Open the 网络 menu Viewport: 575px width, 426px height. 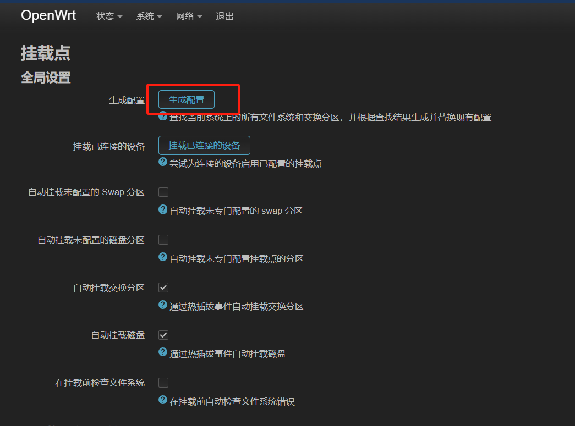tap(189, 16)
